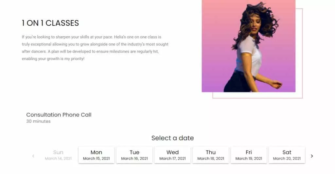Select Mon March 15, 2021
This screenshot has height=174, width=335.
(96, 155)
